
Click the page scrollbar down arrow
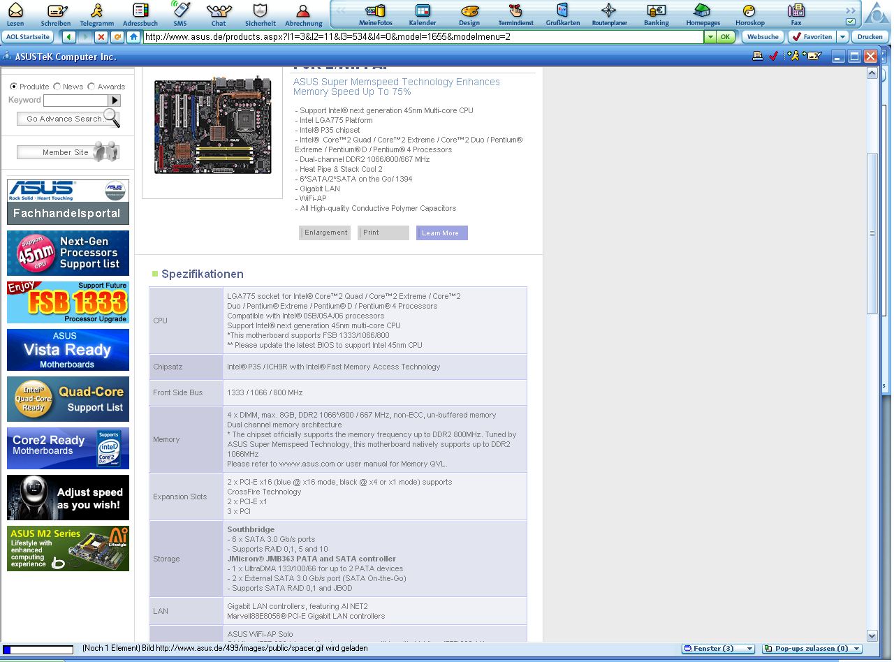pyautogui.click(x=872, y=635)
